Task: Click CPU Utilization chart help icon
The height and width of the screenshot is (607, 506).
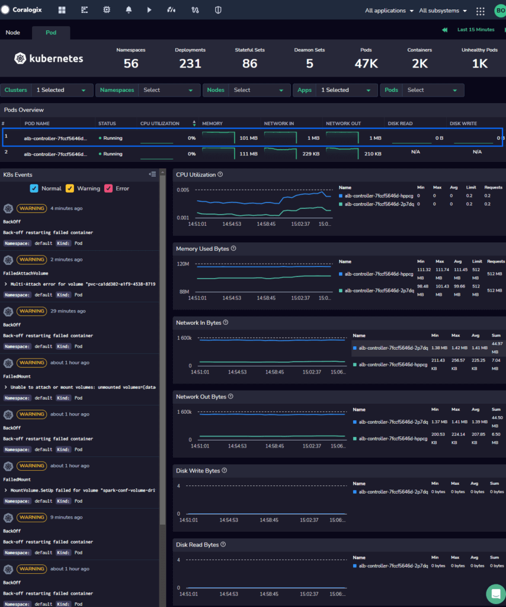Action: [220, 175]
